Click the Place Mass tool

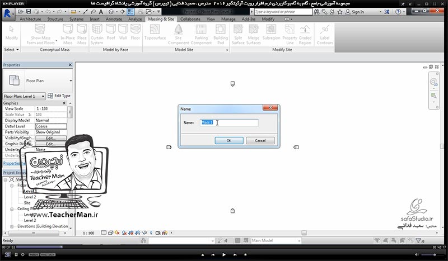pos(82,34)
